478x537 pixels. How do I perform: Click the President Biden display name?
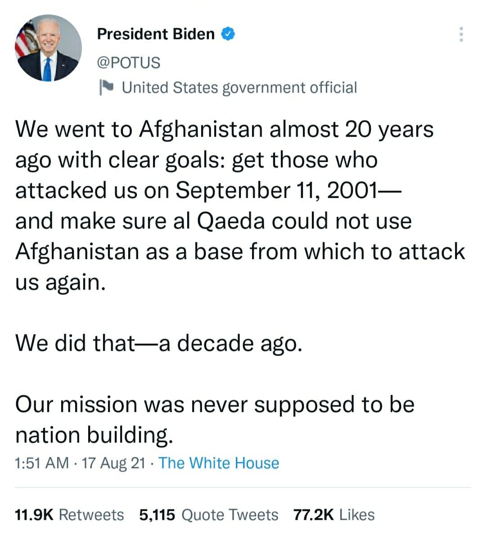point(156,34)
